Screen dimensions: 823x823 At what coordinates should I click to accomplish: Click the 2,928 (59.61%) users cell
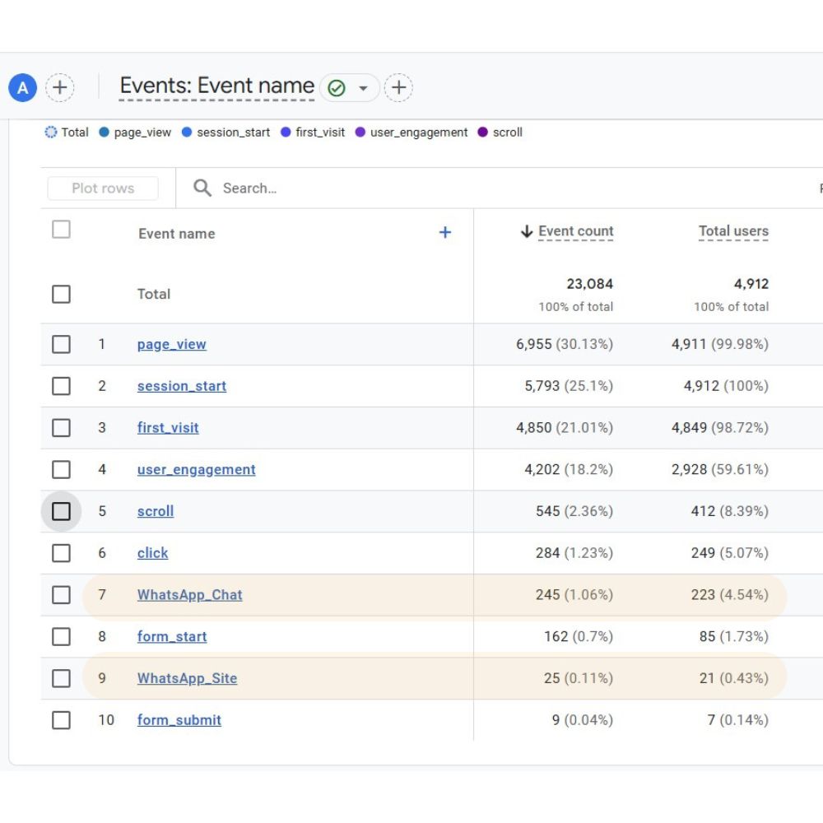pyautogui.click(x=719, y=469)
